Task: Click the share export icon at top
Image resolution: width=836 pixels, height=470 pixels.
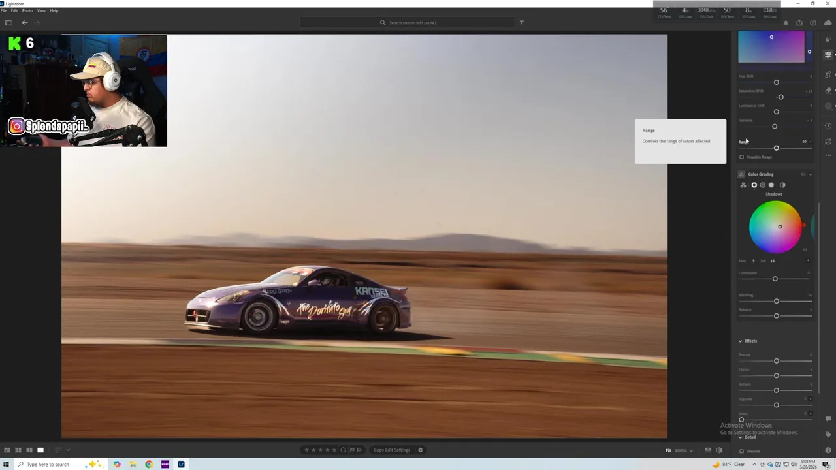Action: click(799, 23)
